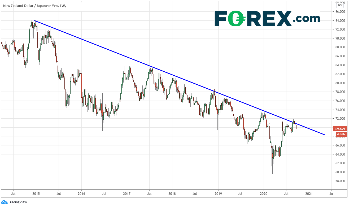Click the 2016 label on time axis

coord(81,194)
